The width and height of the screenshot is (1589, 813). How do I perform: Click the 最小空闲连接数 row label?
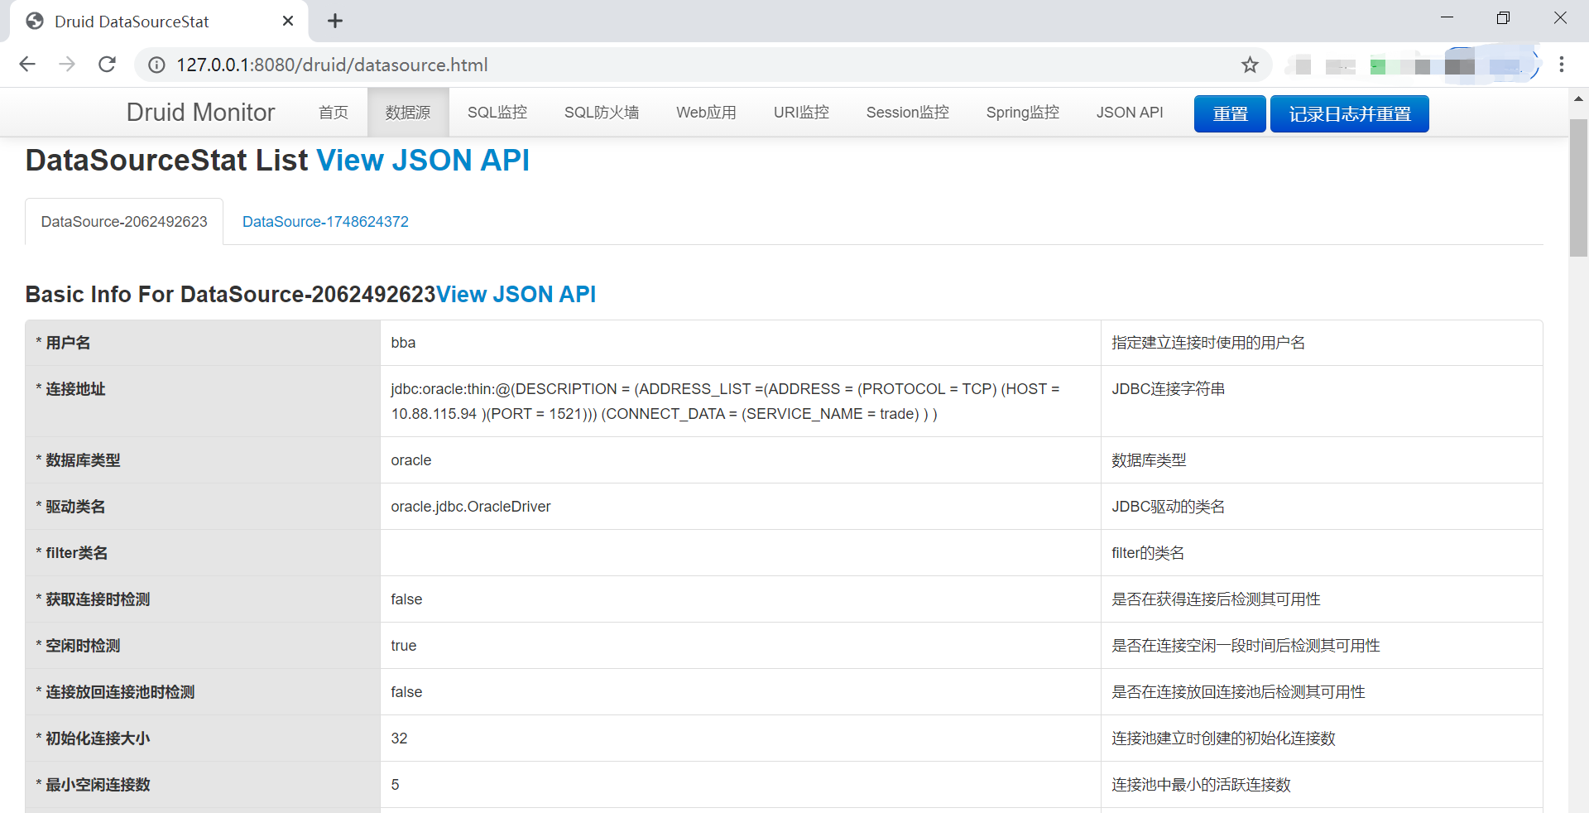pos(94,785)
